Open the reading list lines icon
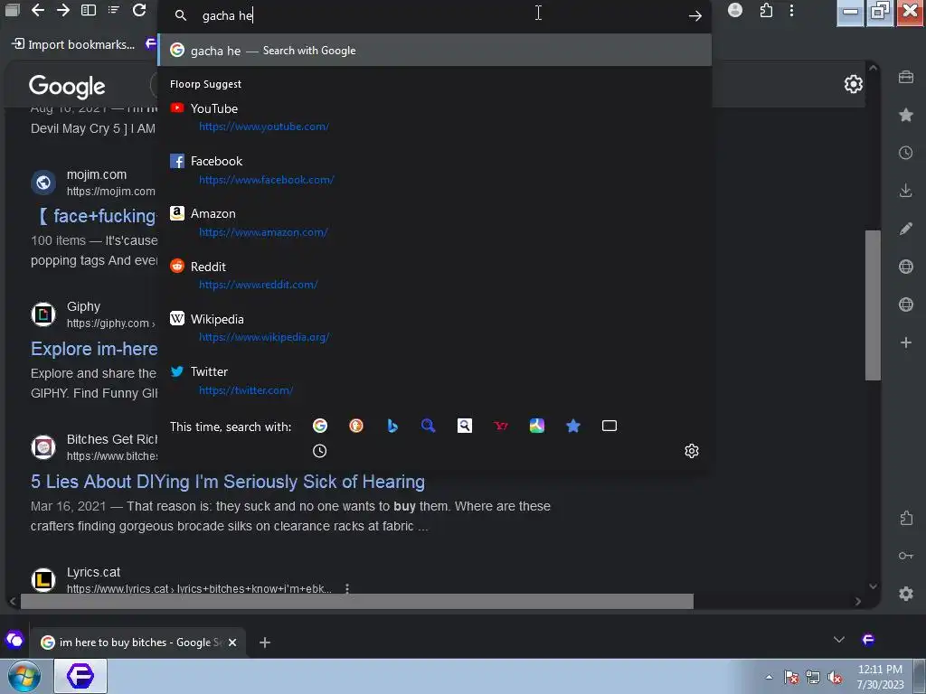Screen dimensions: 926x694 pos(114,10)
